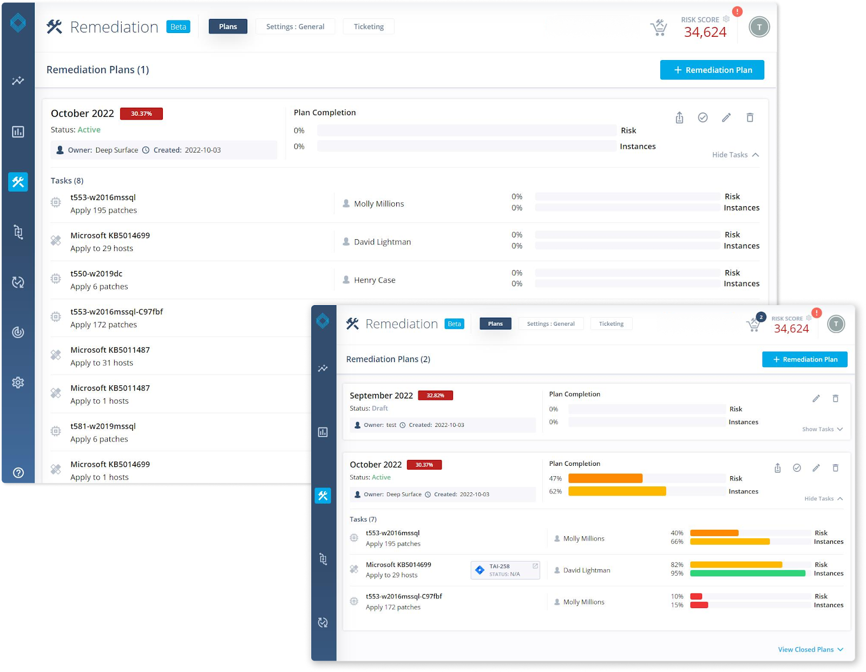This screenshot has width=866, height=672.
Task: Mark complete the October 2022 plan showing 62% instances
Action: (797, 468)
